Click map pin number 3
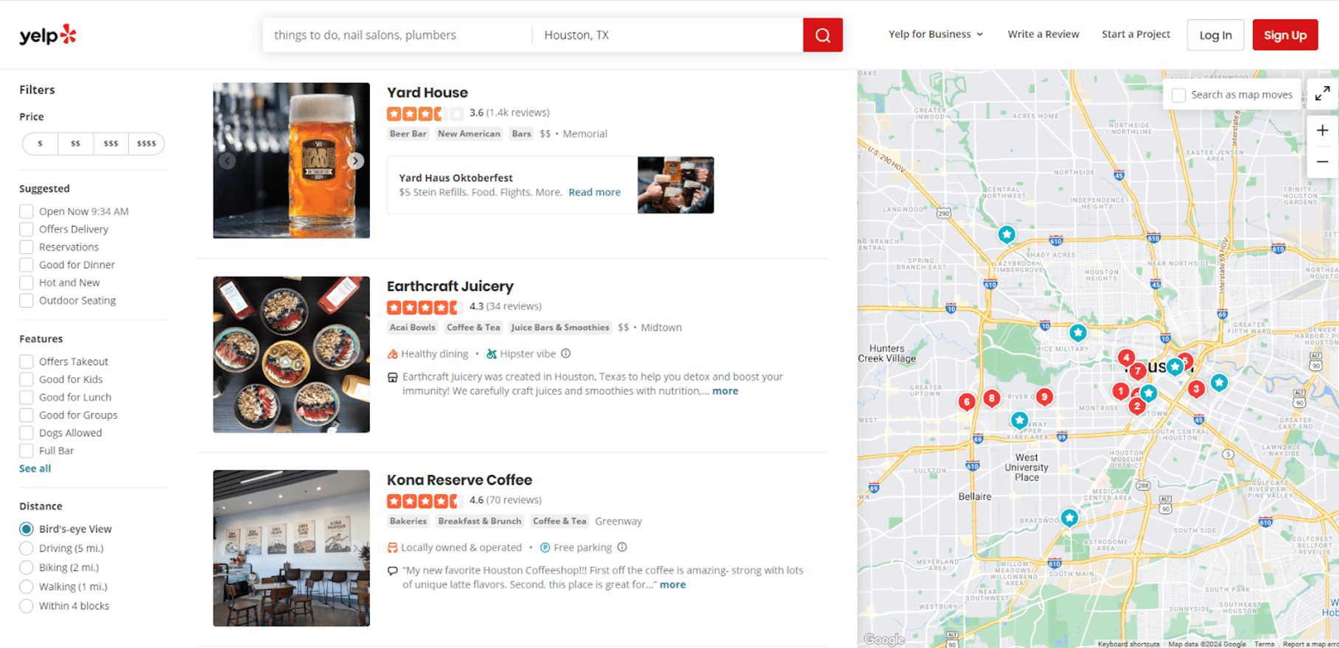 pyautogui.click(x=1196, y=388)
